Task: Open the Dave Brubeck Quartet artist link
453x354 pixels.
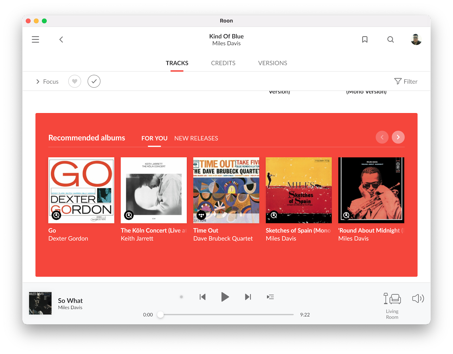Action: pyautogui.click(x=223, y=238)
